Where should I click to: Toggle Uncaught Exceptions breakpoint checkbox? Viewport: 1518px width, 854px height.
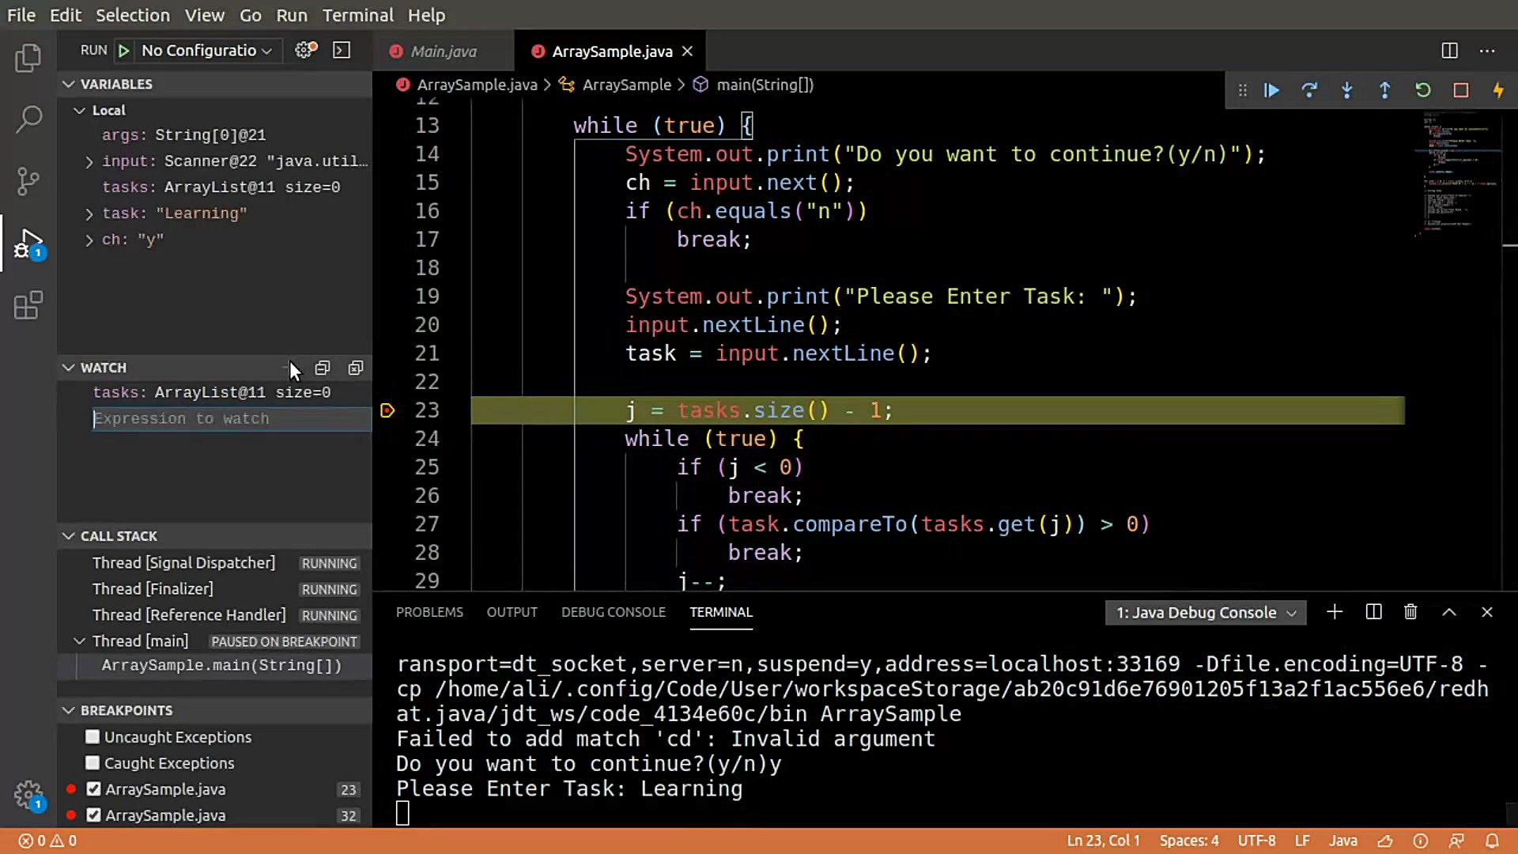pyautogui.click(x=93, y=737)
